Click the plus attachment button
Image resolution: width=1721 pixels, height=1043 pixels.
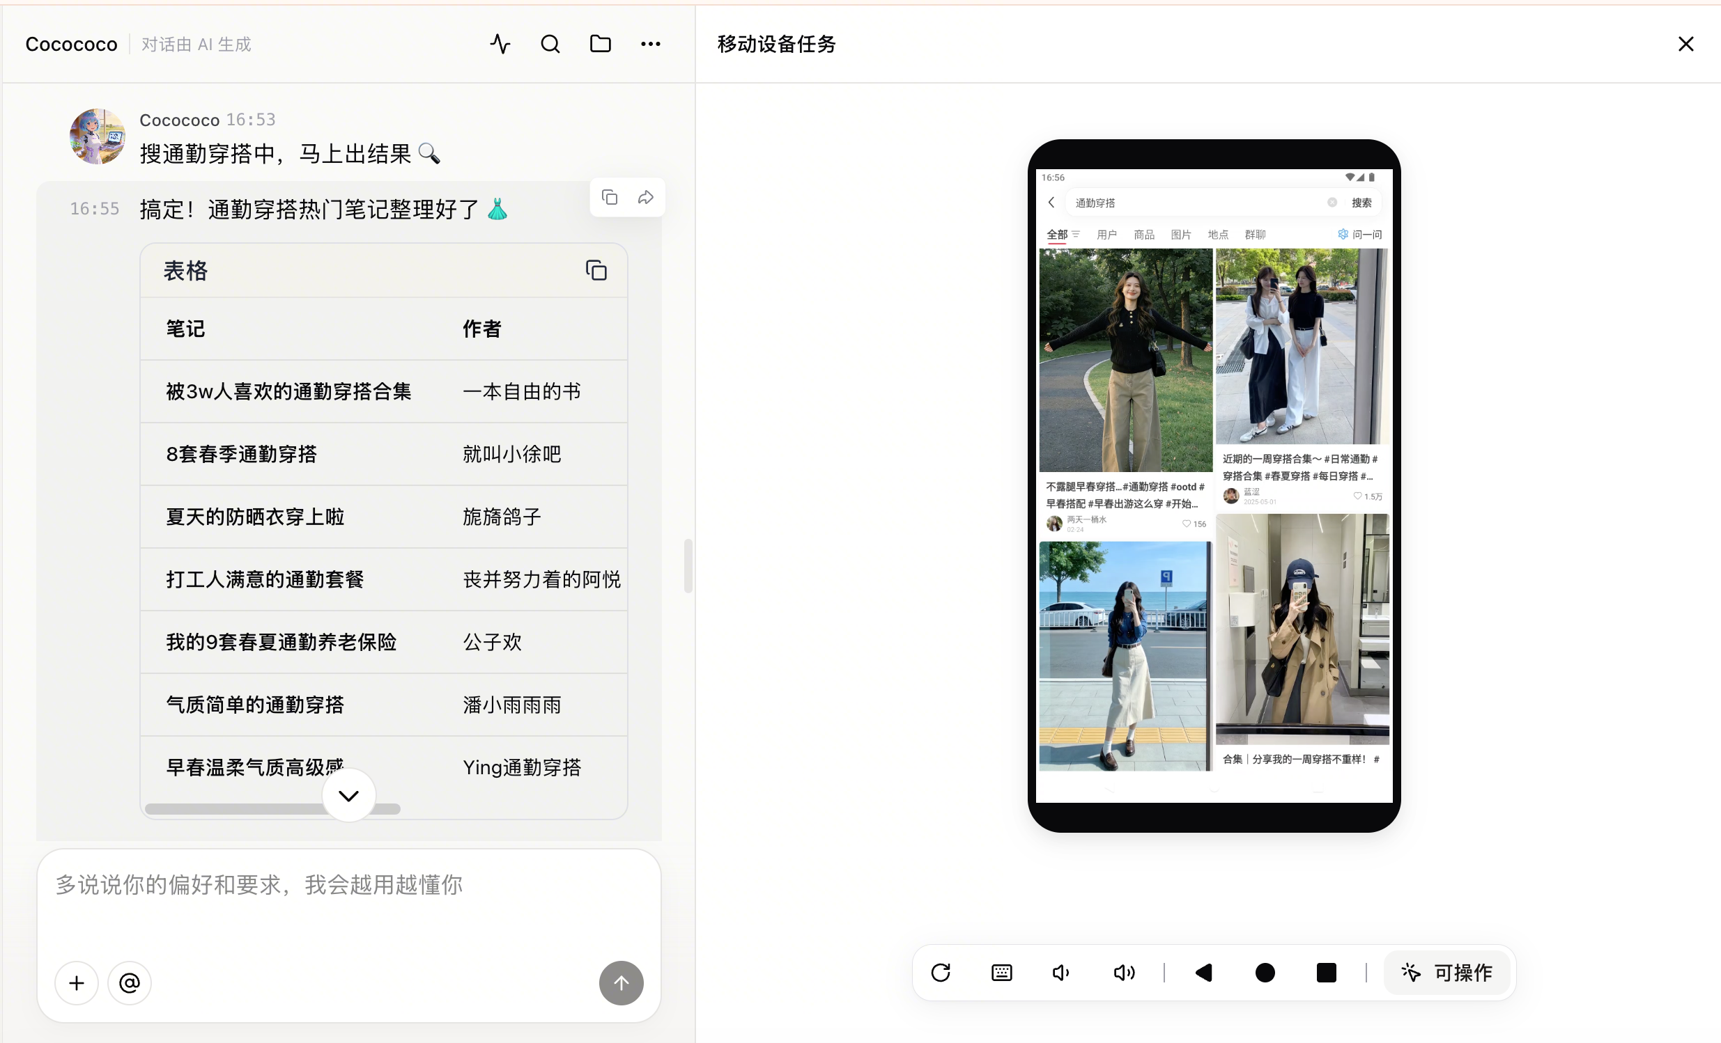click(77, 983)
